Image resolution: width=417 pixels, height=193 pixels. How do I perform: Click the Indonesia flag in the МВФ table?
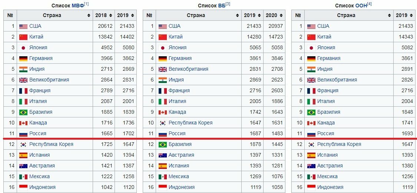[23, 187]
